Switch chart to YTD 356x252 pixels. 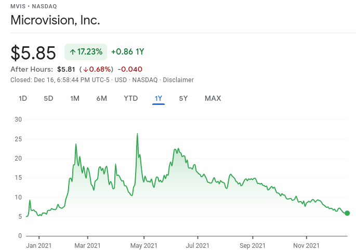click(x=131, y=98)
